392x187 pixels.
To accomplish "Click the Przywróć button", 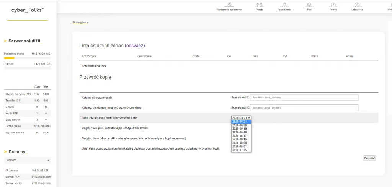I will 369,158.
